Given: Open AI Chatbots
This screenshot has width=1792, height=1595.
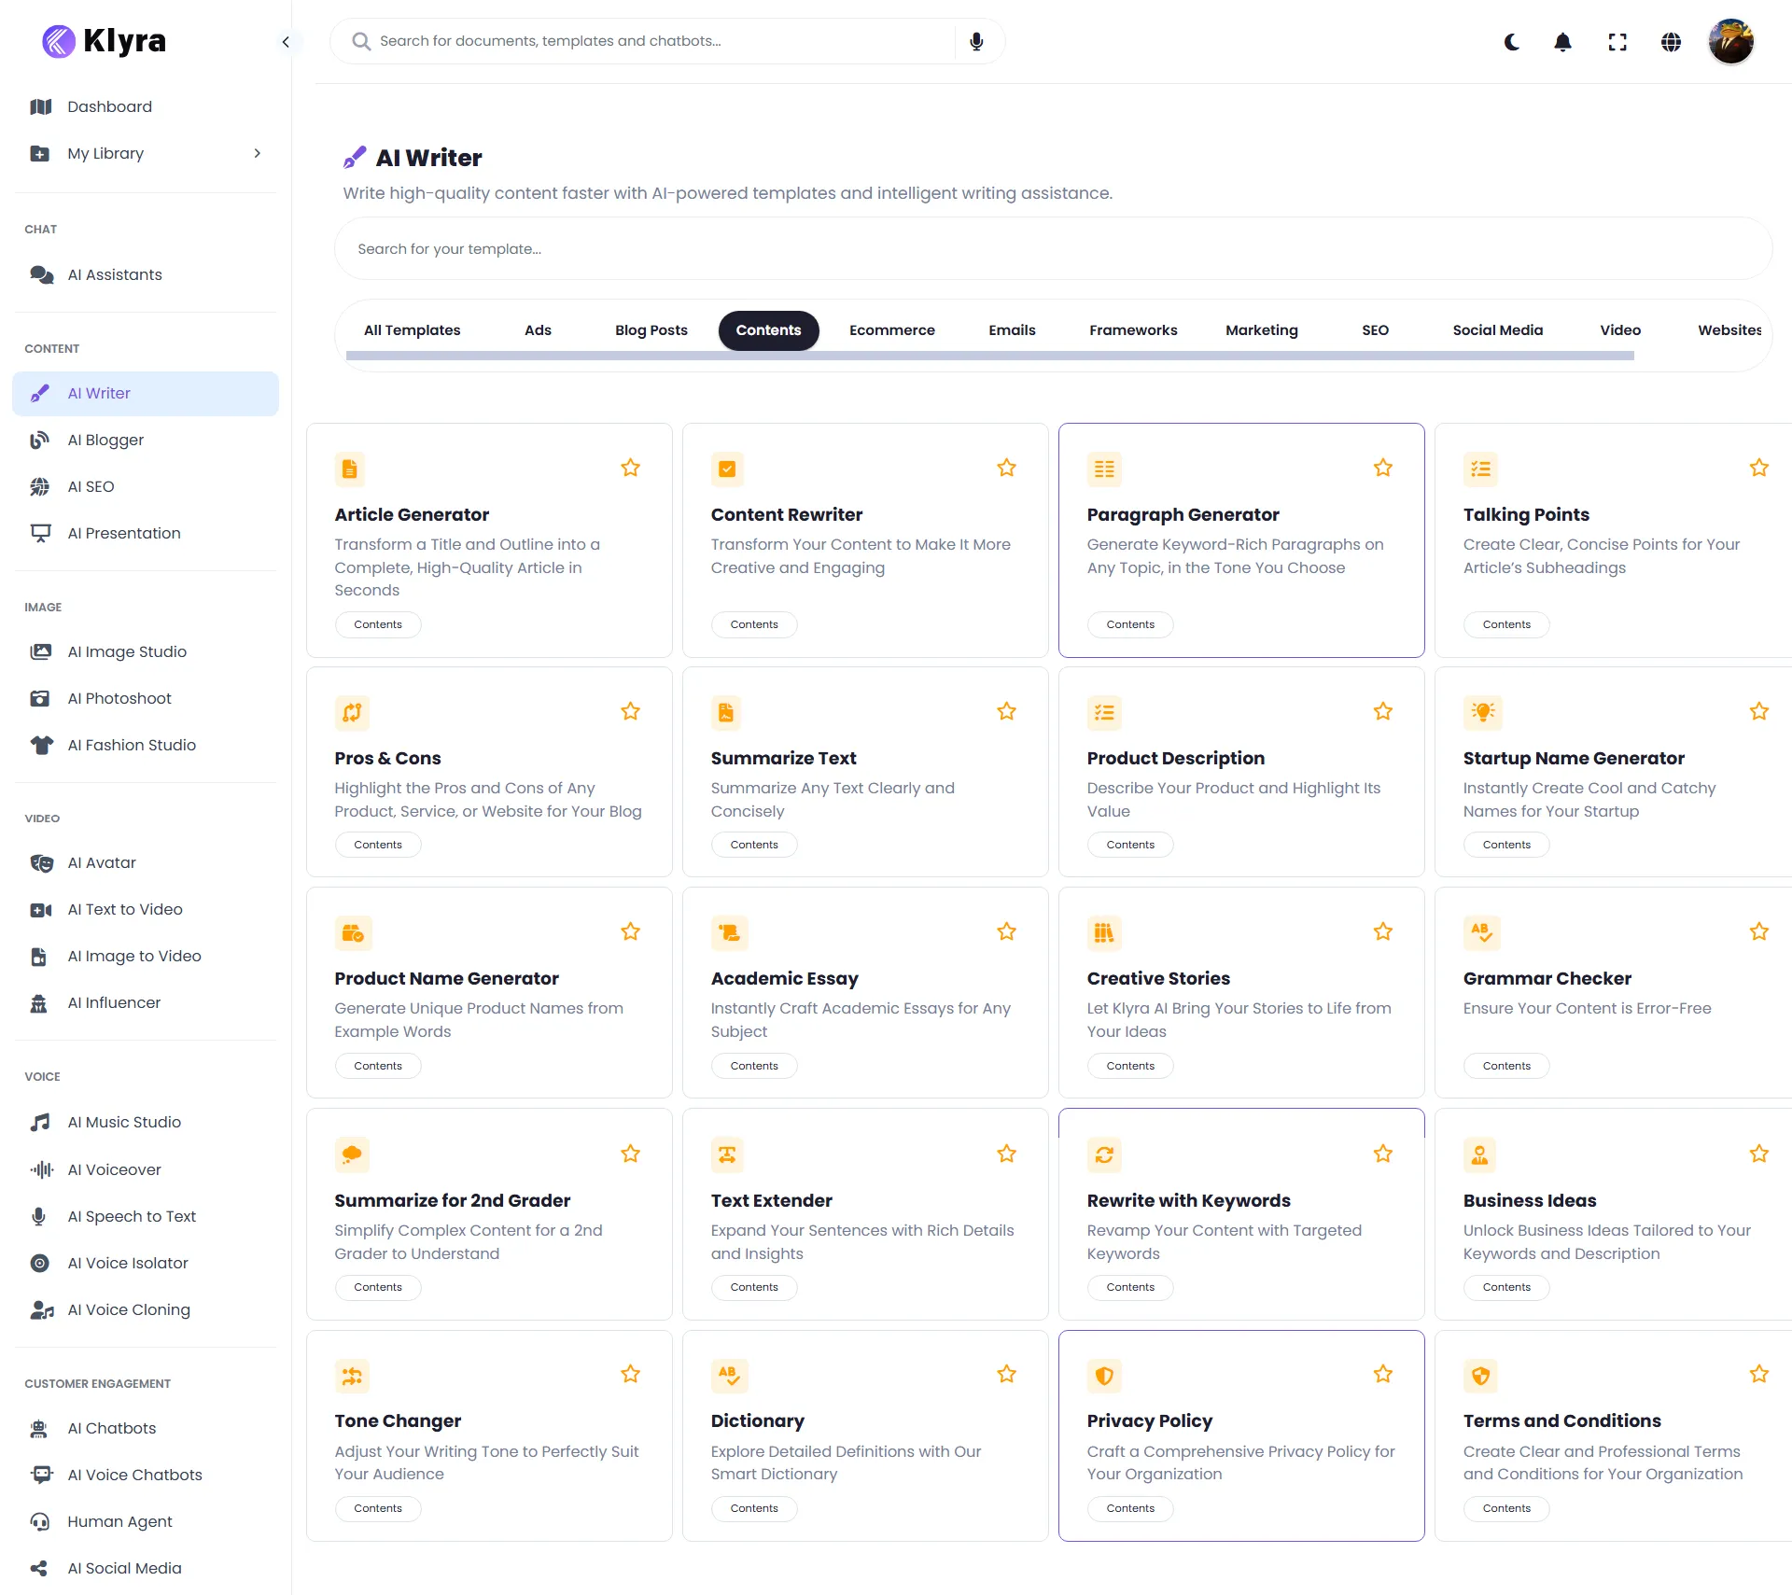Looking at the screenshot, I should (x=146, y=1428).
